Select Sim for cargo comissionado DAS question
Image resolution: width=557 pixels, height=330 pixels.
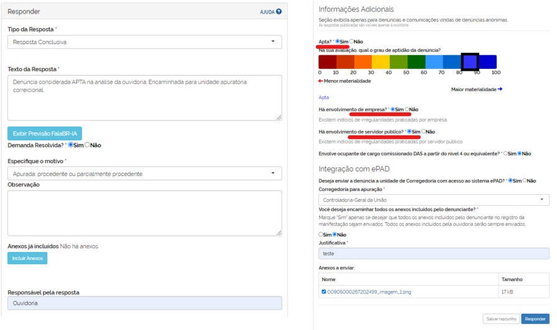coord(505,153)
